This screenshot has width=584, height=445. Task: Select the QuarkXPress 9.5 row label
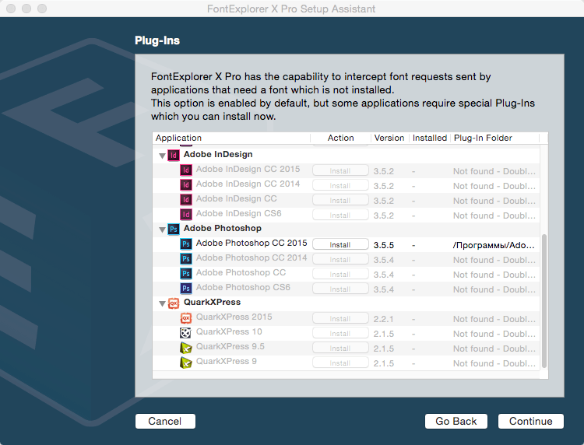click(230, 346)
